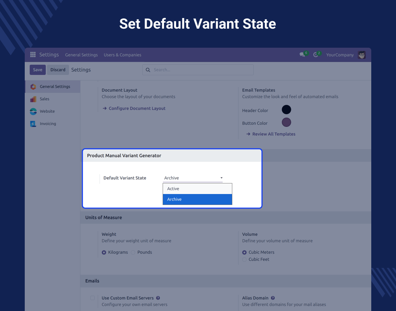
Task: Click the Email Templates setting title
Action: (258, 90)
